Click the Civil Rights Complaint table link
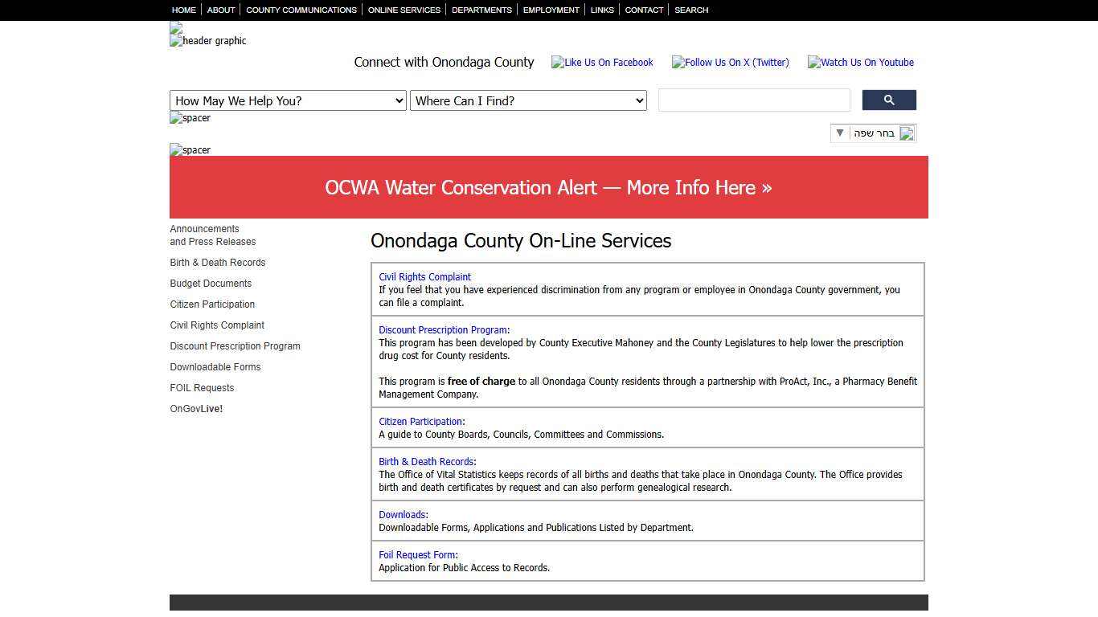The width and height of the screenshot is (1098, 617). (424, 277)
